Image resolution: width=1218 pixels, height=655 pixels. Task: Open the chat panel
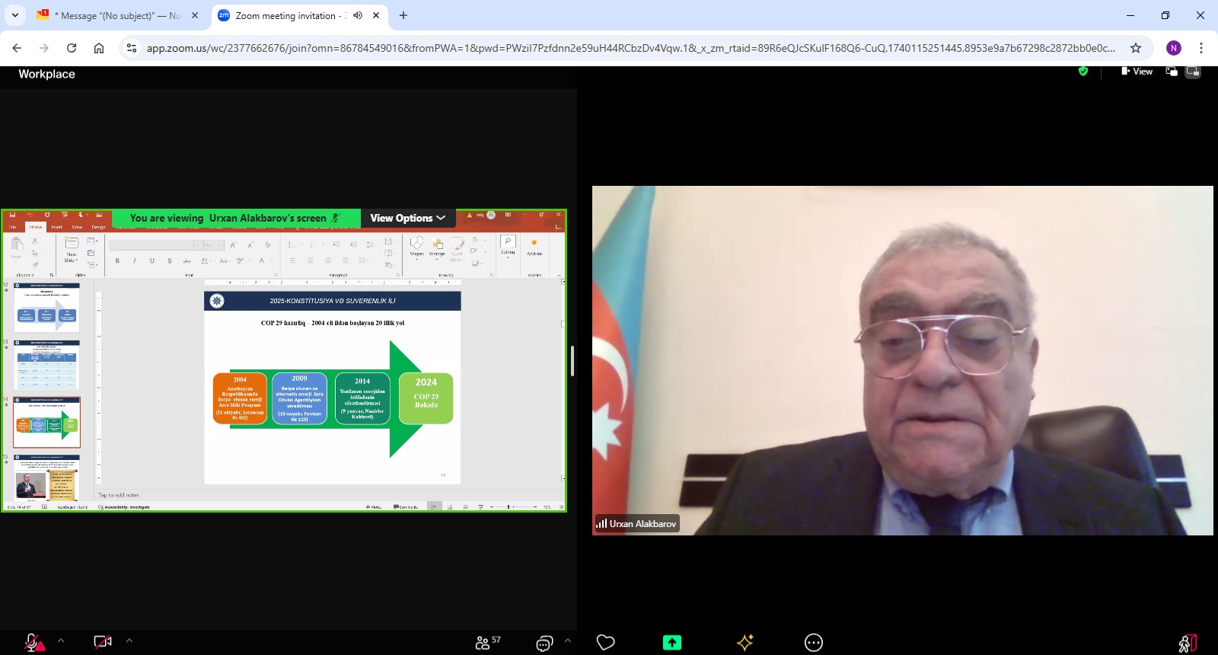pyautogui.click(x=544, y=643)
